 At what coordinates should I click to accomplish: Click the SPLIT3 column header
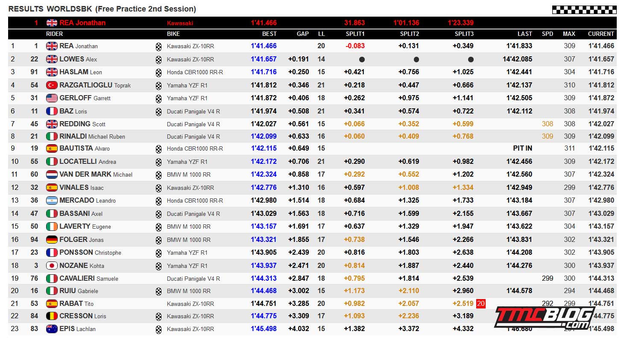coord(464,34)
